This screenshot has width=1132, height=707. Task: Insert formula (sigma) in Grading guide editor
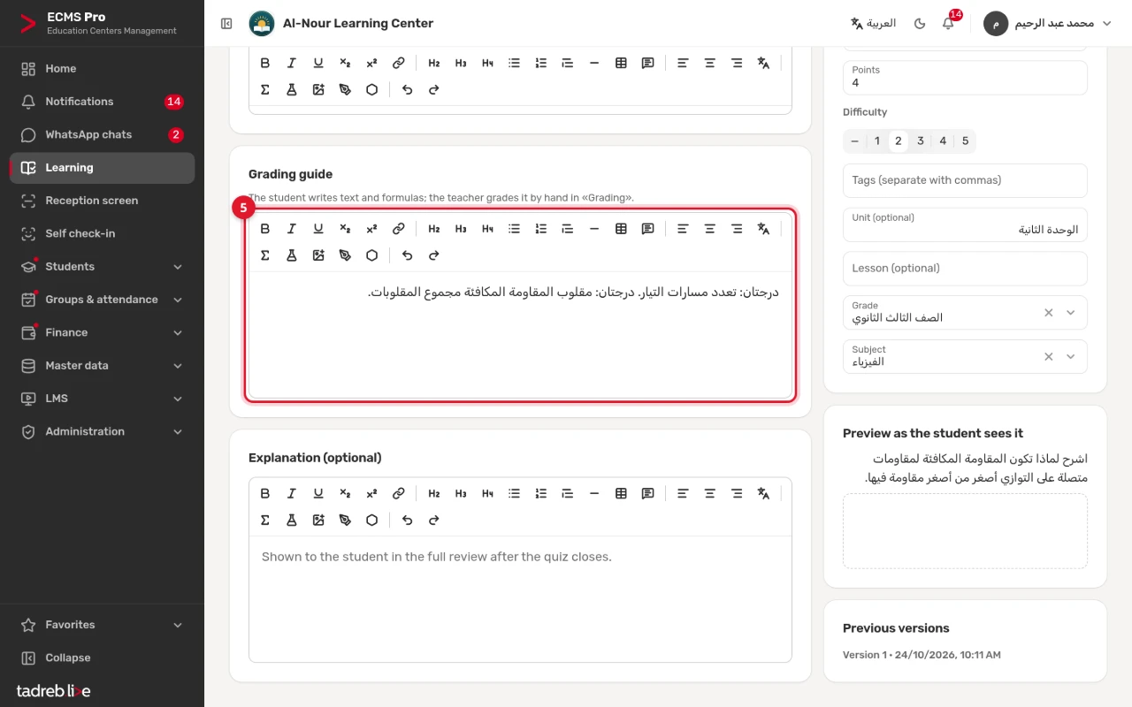coord(265,255)
